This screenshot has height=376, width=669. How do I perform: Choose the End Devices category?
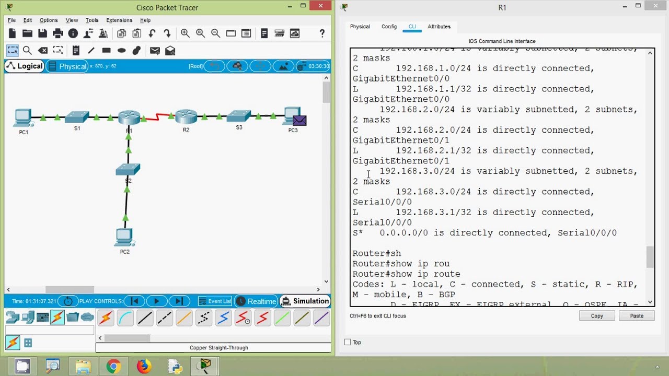(28, 317)
